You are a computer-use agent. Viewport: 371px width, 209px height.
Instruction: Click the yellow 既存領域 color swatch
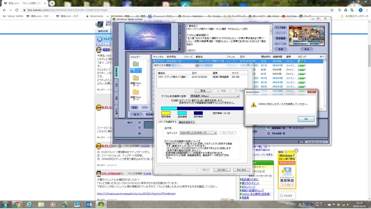(166, 113)
